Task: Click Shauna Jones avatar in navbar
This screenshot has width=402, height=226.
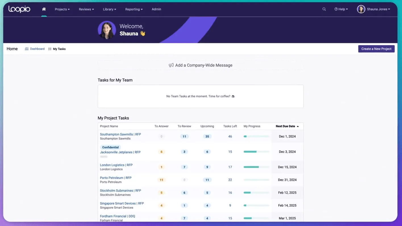Action: pyautogui.click(x=361, y=9)
